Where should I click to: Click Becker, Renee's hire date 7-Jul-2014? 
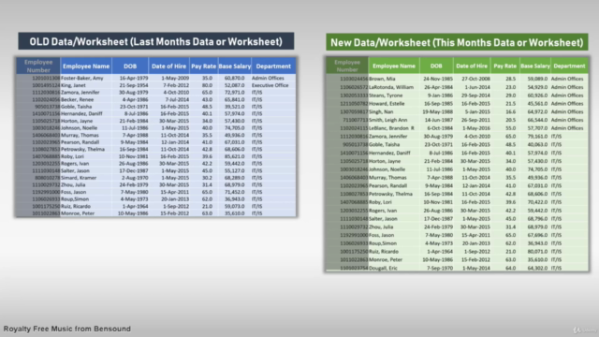[177, 99]
